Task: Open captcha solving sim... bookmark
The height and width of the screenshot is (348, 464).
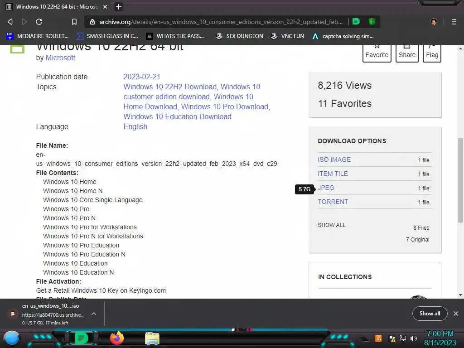Action: point(343,36)
